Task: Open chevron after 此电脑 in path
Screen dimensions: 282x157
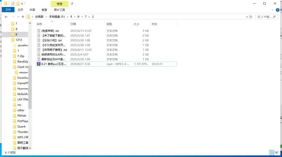Action: point(46,17)
